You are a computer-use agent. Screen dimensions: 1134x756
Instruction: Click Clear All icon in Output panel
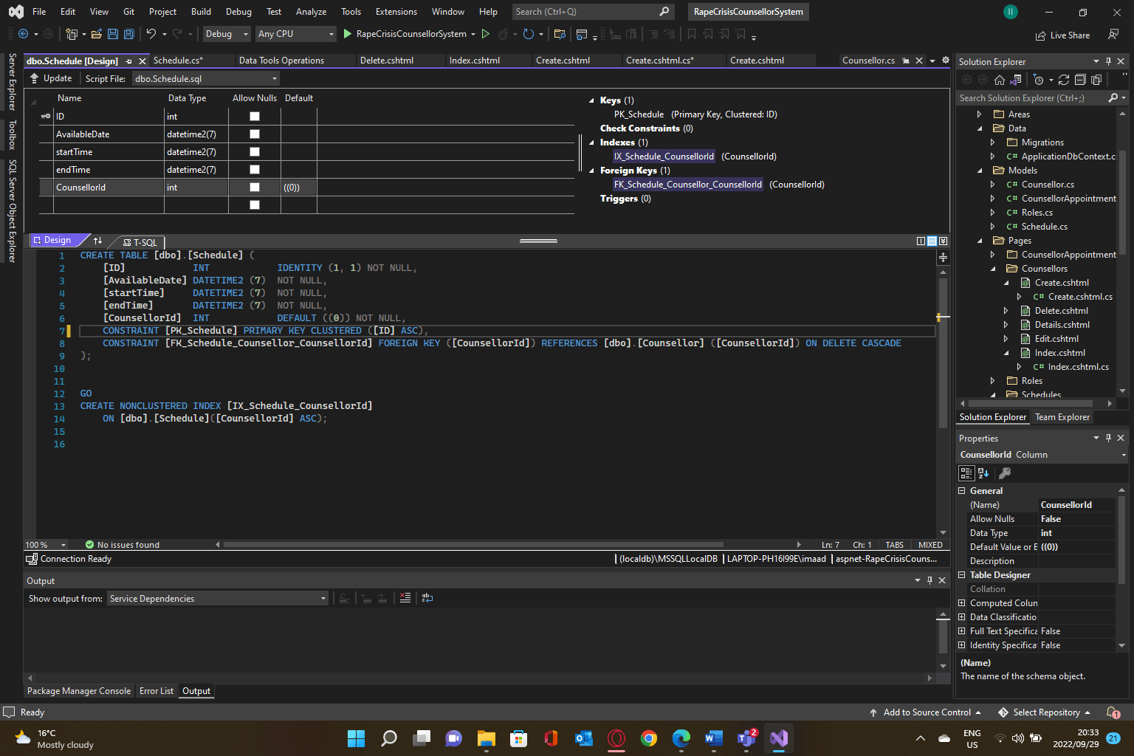click(405, 598)
